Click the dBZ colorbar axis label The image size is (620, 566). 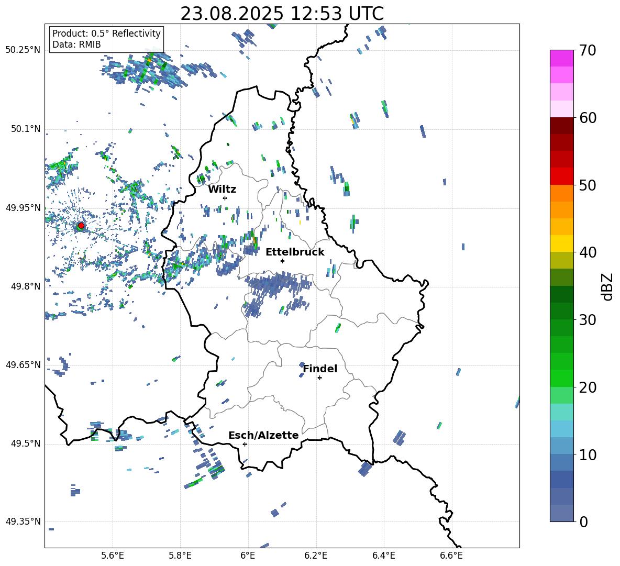click(x=608, y=286)
